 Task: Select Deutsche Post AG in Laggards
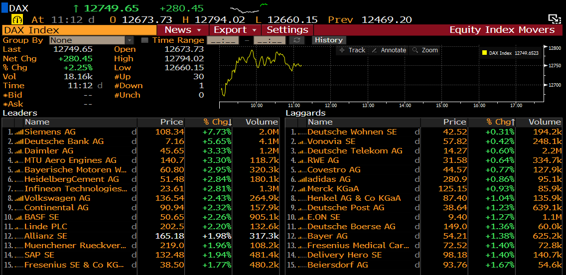click(x=346, y=208)
